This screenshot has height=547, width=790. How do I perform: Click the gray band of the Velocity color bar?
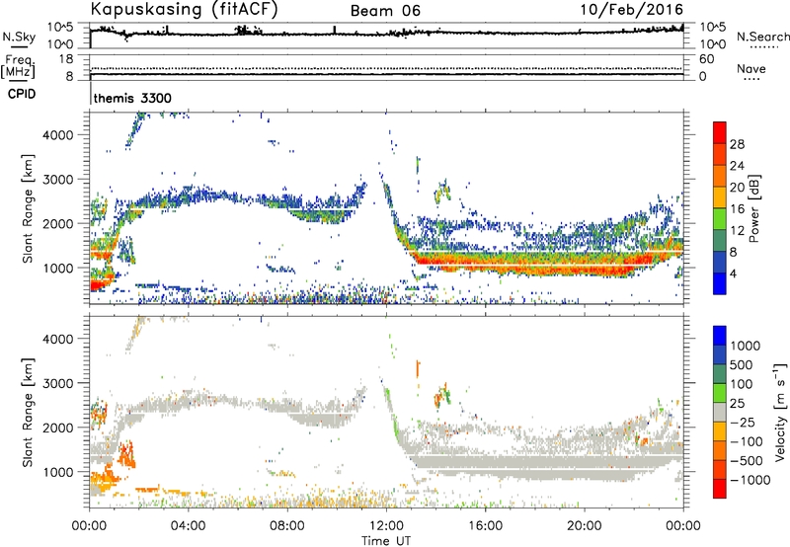[x=720, y=413]
